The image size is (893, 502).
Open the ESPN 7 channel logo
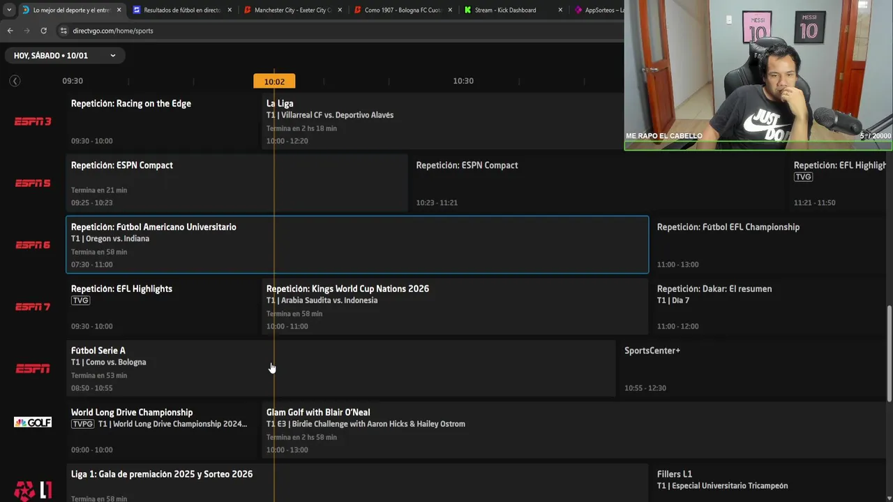coord(33,307)
